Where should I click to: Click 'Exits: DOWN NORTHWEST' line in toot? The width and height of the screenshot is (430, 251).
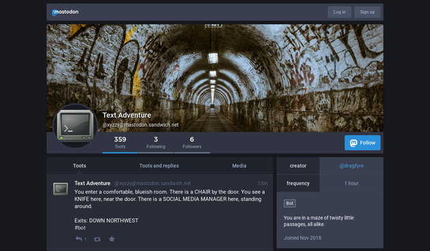coord(106,221)
